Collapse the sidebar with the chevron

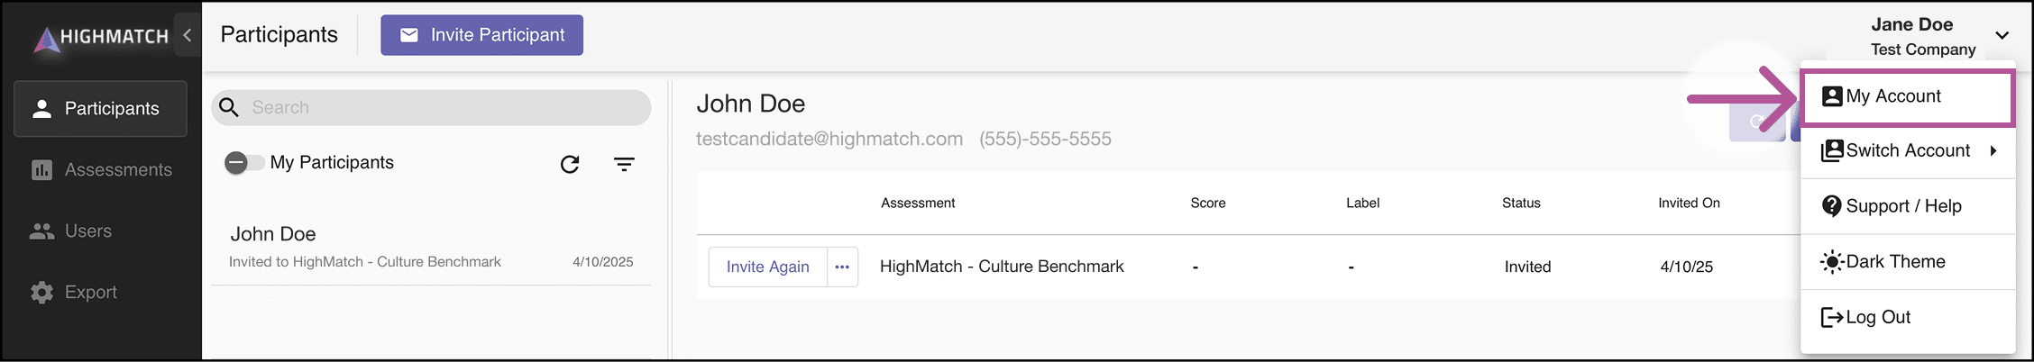click(x=188, y=35)
